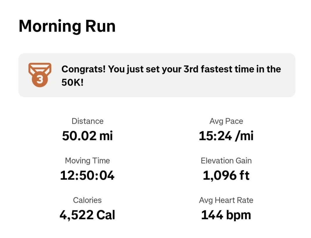Click the 4,522 Cal value
Screen dimensions: 311x238
[87, 215]
